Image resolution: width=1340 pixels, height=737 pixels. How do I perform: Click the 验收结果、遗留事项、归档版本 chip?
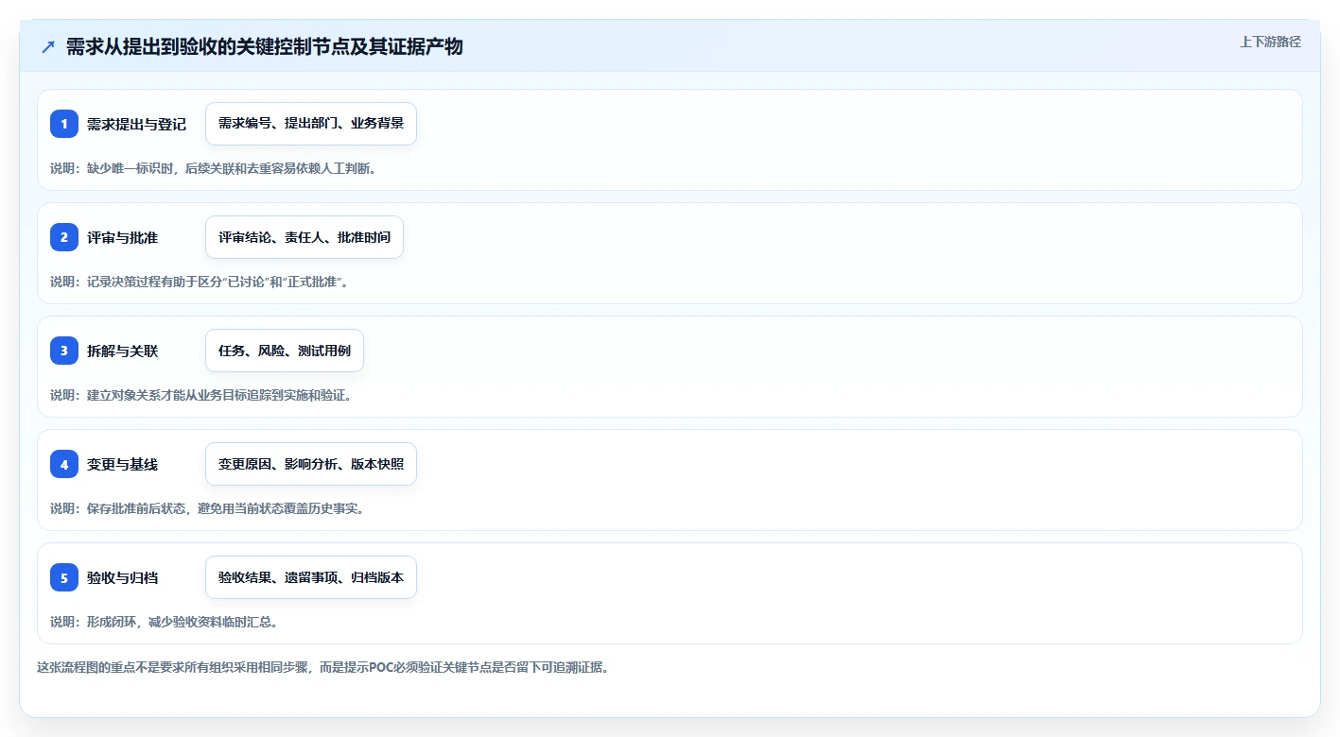pyautogui.click(x=311, y=577)
